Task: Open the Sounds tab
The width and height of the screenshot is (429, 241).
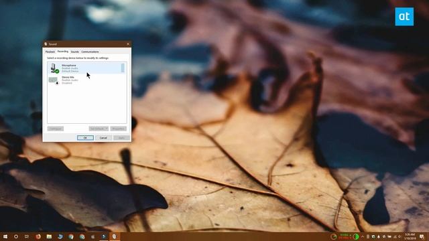Action: (x=74, y=52)
